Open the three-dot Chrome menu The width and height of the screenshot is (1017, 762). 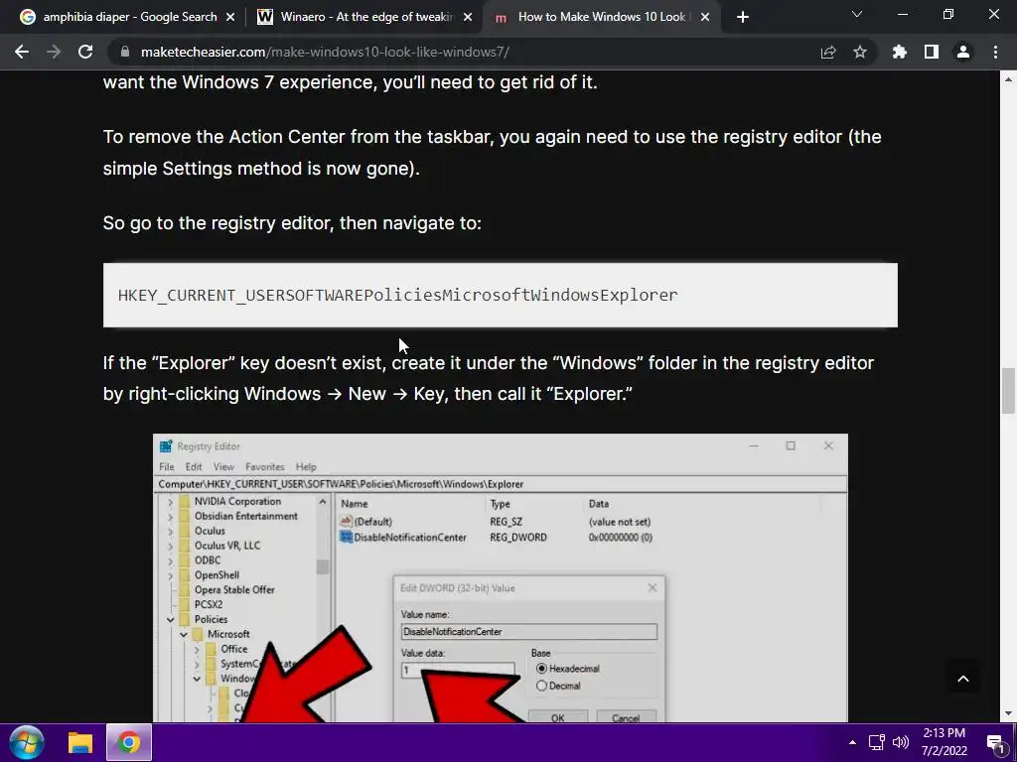point(995,52)
